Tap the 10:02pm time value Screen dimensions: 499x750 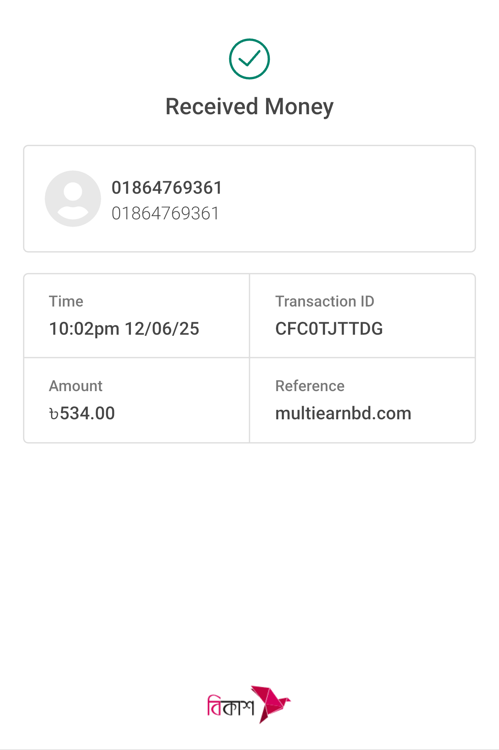[x=84, y=328]
